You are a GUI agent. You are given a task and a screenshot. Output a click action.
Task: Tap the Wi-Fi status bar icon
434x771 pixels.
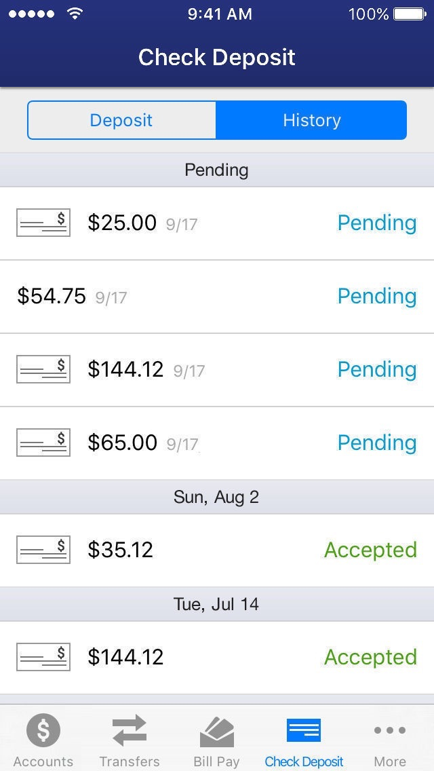pyautogui.click(x=75, y=14)
